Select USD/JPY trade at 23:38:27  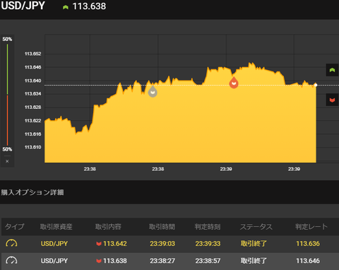(169, 261)
